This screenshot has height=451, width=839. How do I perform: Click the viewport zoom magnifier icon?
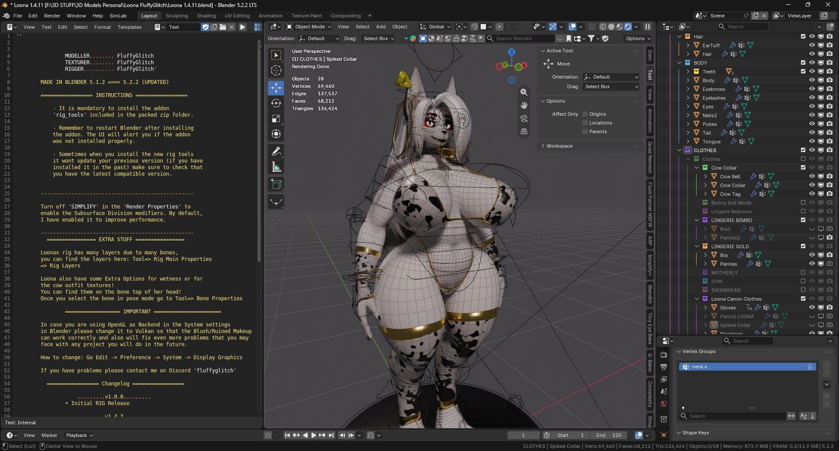[x=524, y=92]
